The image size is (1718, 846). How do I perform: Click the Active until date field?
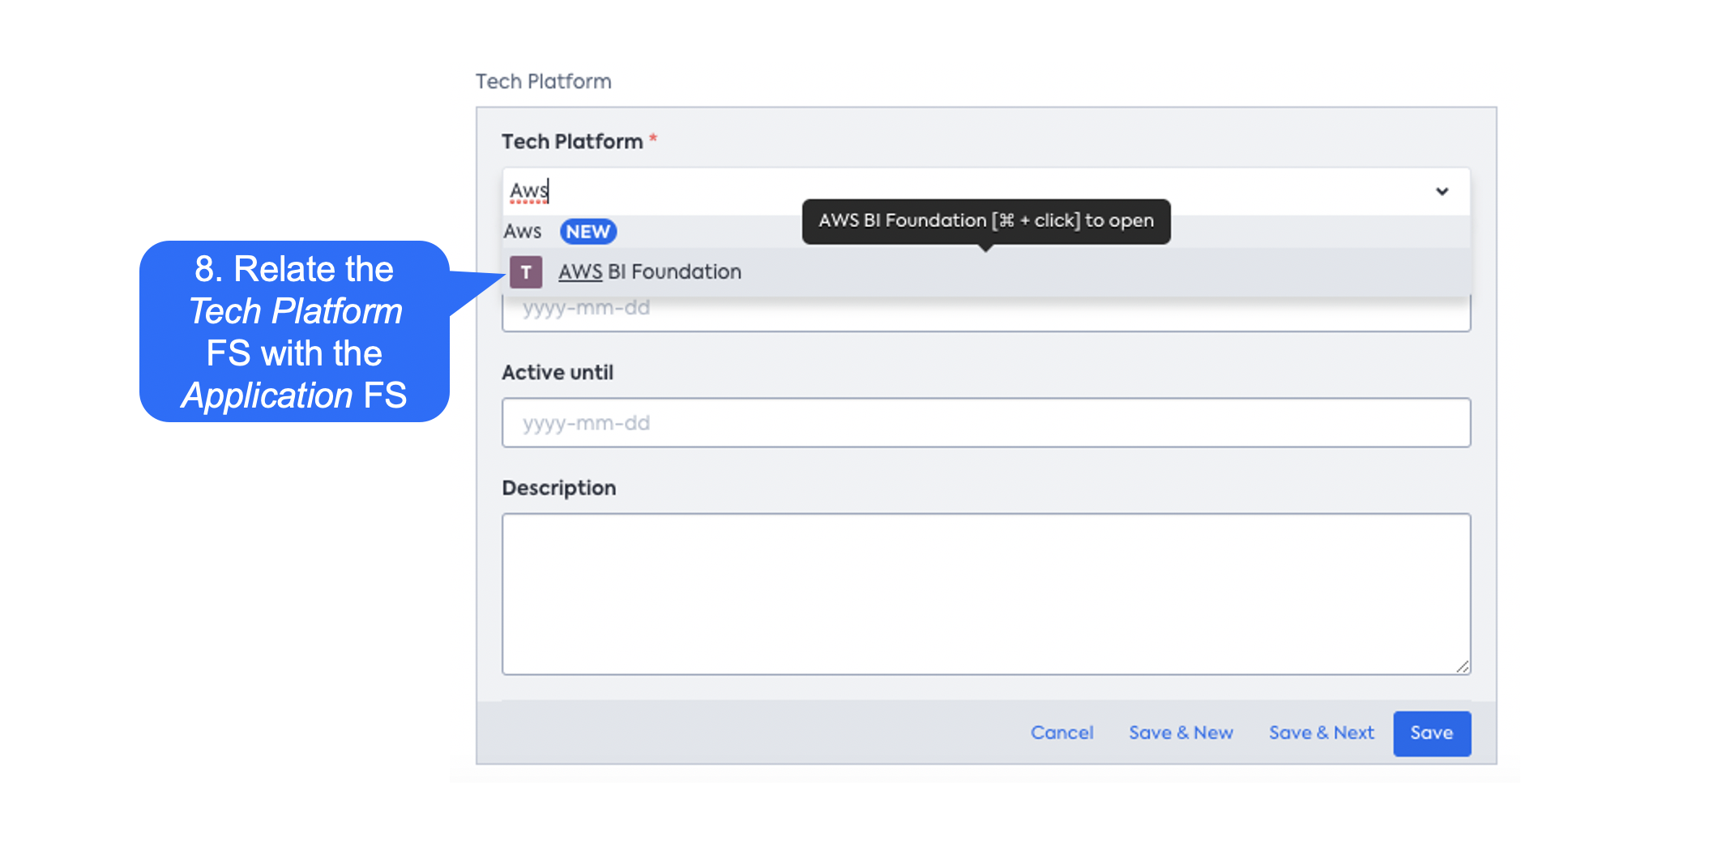[x=985, y=422]
